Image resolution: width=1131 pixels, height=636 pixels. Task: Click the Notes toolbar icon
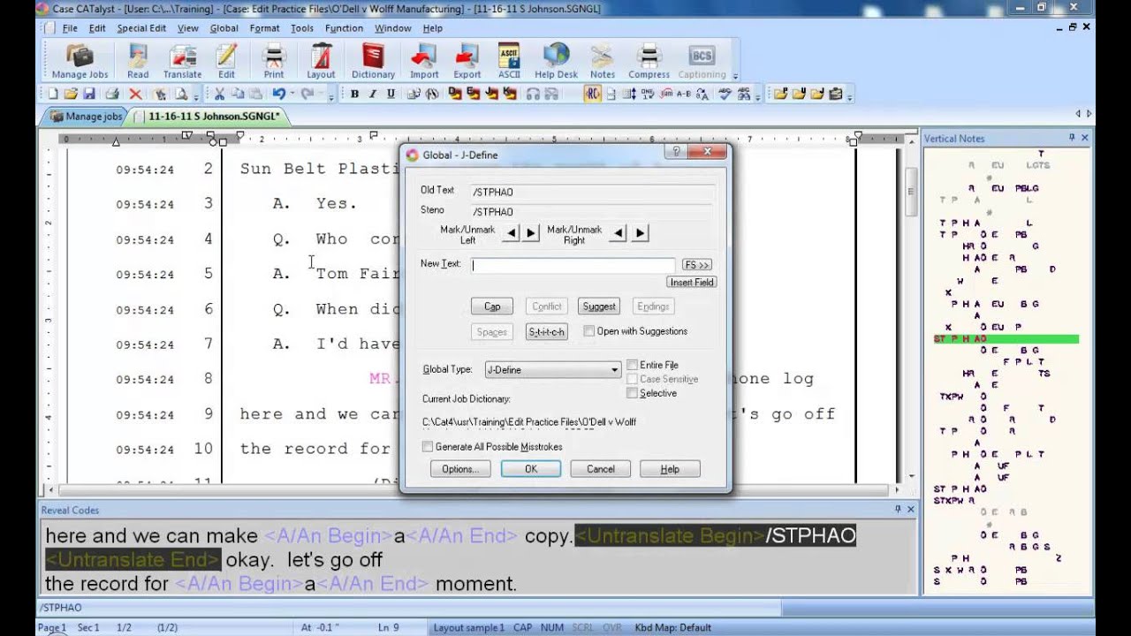pos(603,61)
